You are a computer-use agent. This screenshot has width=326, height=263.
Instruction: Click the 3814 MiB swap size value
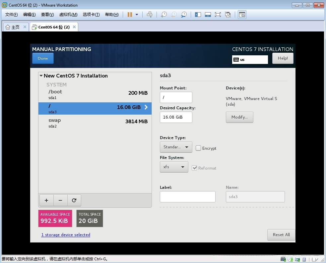[136, 122]
